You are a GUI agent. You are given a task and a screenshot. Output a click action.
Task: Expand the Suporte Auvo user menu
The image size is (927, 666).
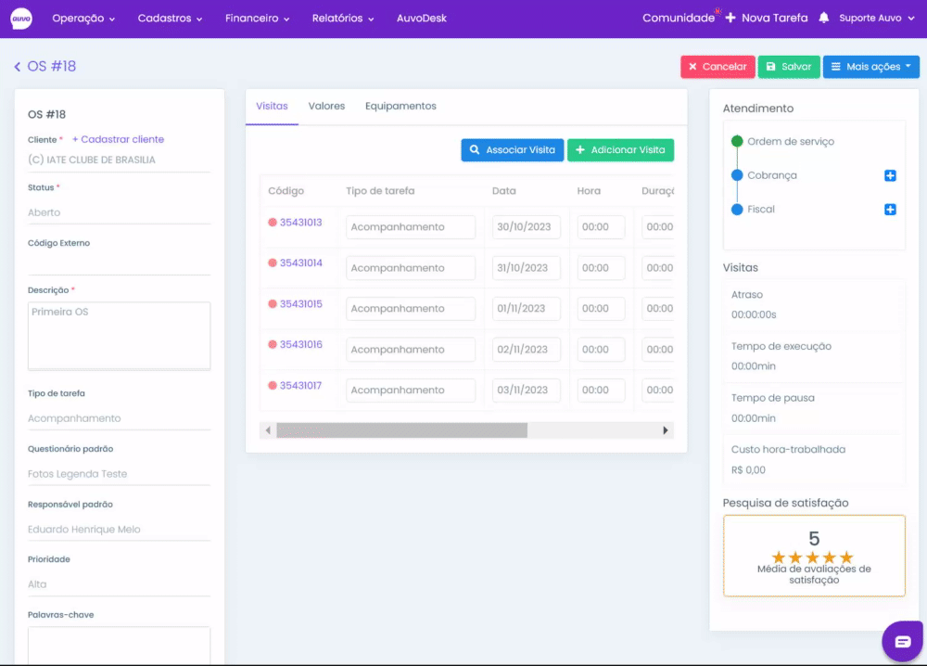877,18
